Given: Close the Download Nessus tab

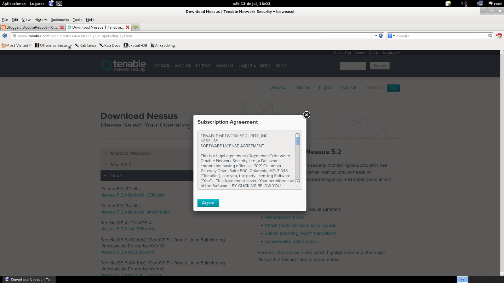Looking at the screenshot, I should coord(128,27).
